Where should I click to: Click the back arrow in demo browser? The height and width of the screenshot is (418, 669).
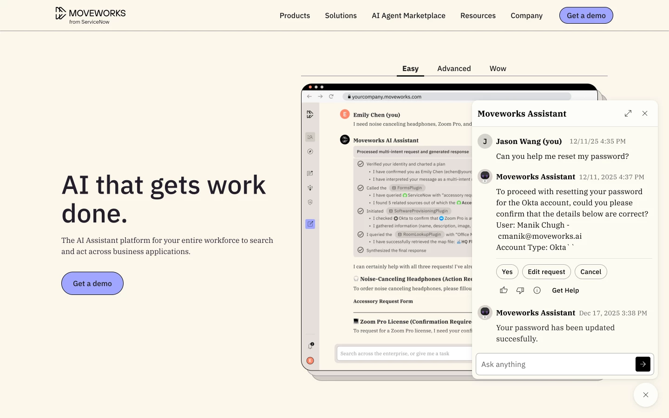(x=309, y=97)
